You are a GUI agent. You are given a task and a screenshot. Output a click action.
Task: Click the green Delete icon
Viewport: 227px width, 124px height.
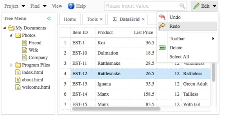162,48
